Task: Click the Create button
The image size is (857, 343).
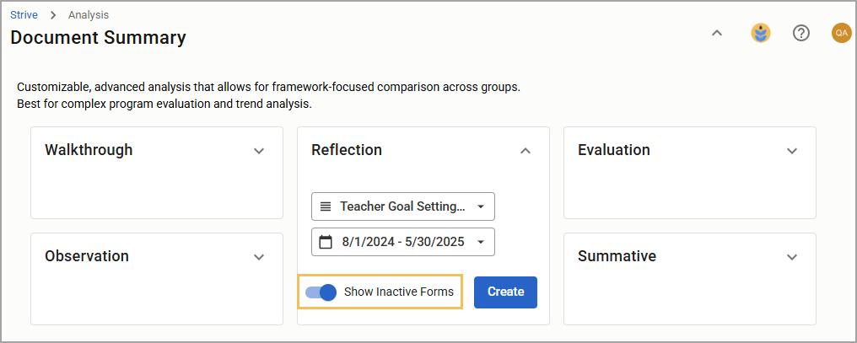Action: pos(505,292)
